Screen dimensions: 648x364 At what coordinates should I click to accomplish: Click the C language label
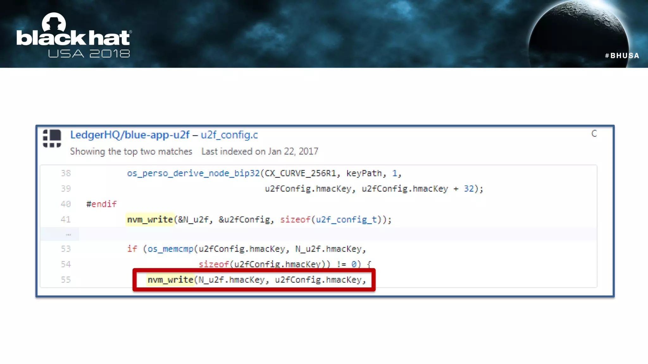[x=594, y=134]
